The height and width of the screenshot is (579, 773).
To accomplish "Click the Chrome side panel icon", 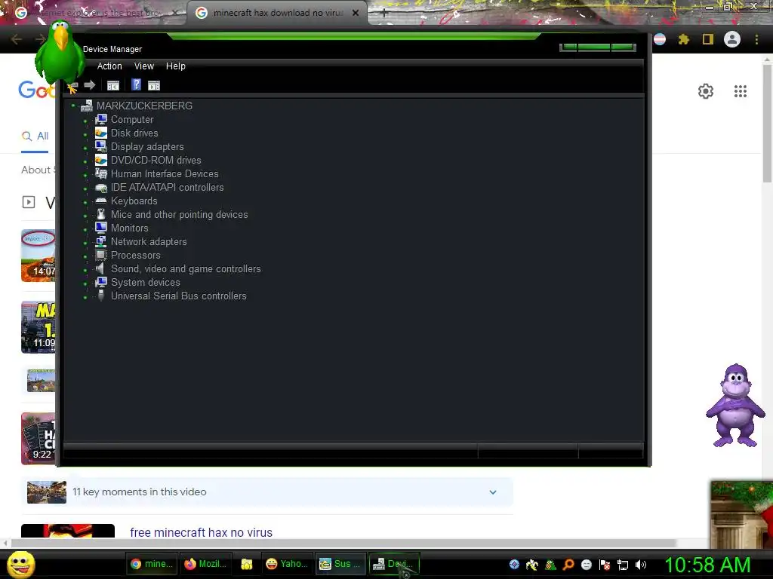I will coord(708,39).
